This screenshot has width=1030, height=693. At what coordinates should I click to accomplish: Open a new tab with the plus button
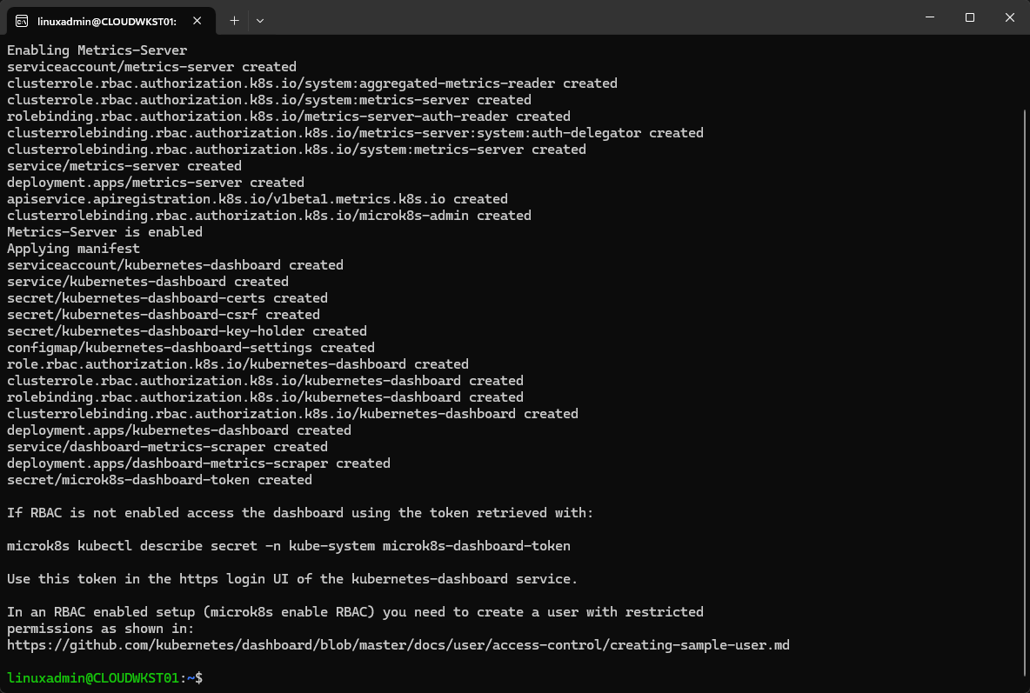pos(233,19)
